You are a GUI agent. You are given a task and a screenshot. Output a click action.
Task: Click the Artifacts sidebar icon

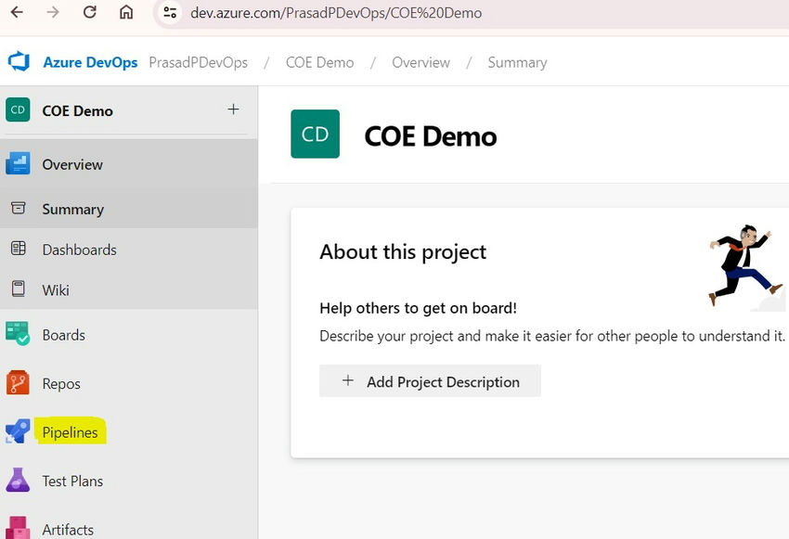coord(19,528)
